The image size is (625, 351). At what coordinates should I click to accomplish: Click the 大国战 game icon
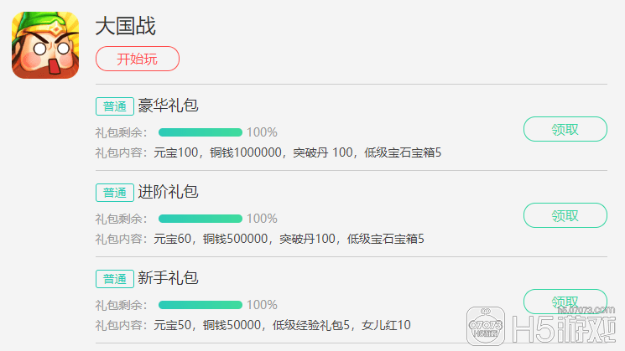(45, 45)
